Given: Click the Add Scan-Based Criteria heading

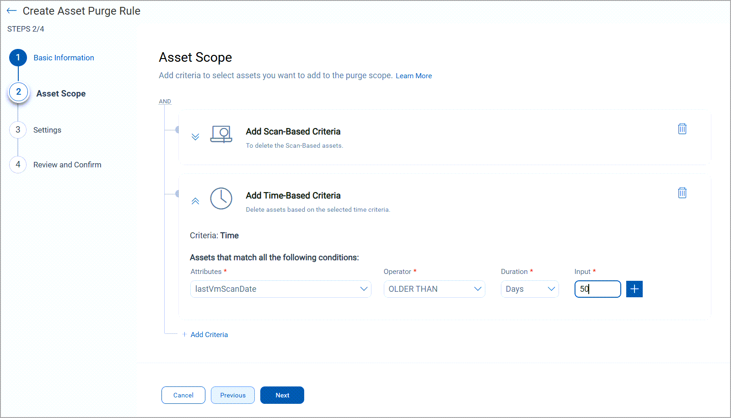Looking at the screenshot, I should [x=293, y=132].
